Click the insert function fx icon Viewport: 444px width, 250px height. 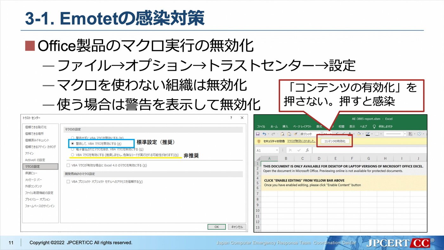tap(307, 150)
